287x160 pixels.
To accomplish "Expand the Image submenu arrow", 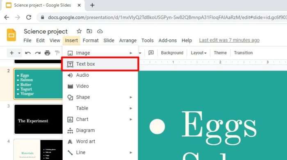I will [x=131, y=53].
